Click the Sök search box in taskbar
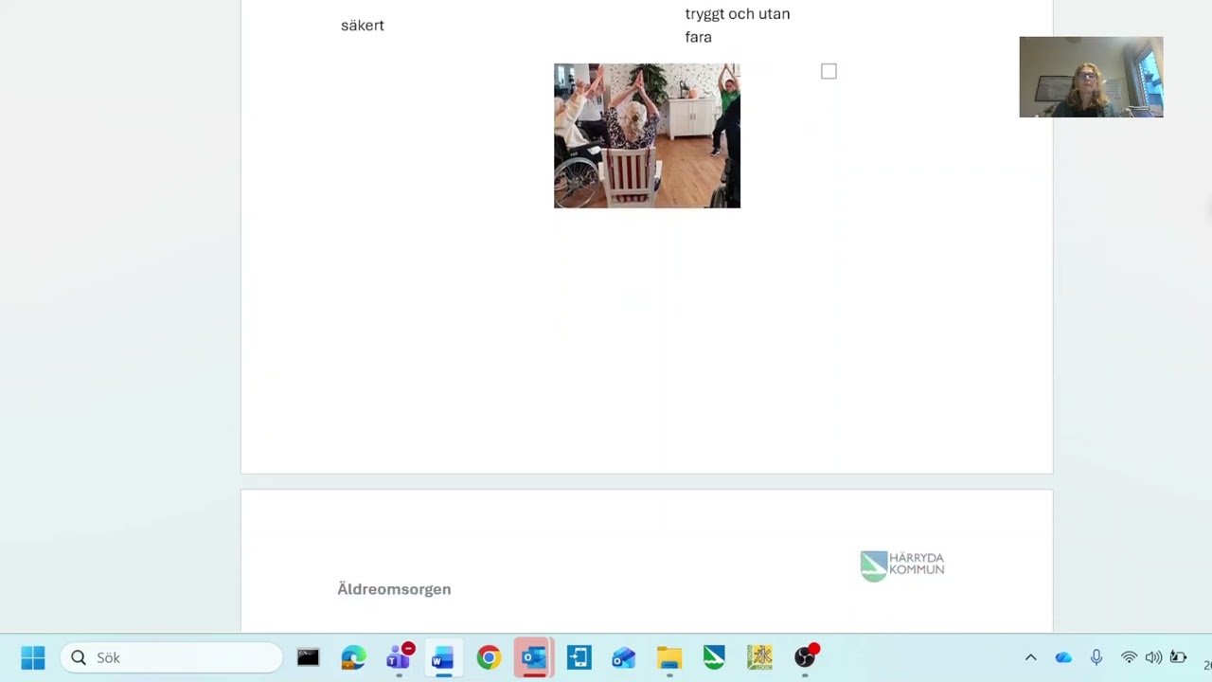The height and width of the screenshot is (682, 1212). [171, 657]
